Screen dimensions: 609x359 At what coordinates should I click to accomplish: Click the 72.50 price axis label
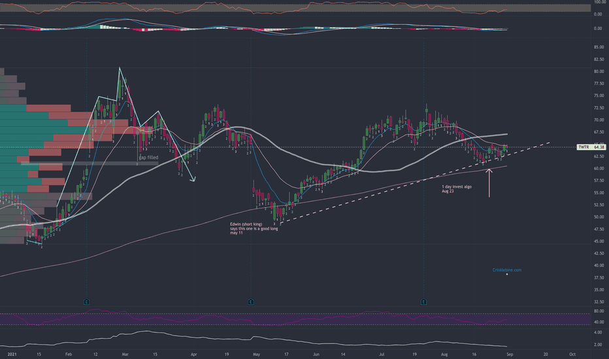pos(599,108)
